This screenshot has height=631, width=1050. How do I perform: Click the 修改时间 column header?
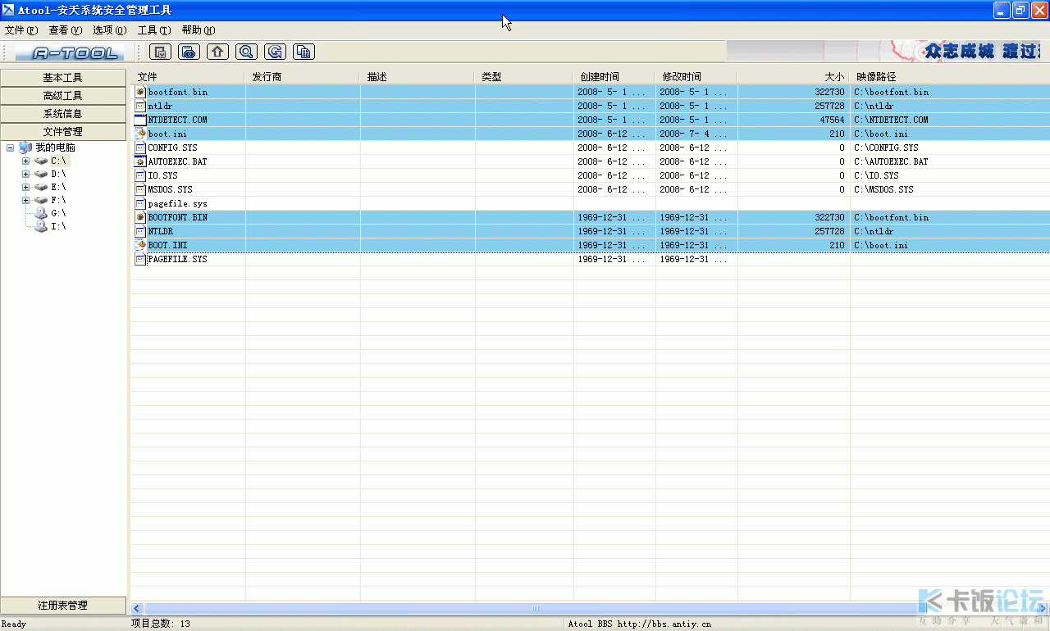696,77
